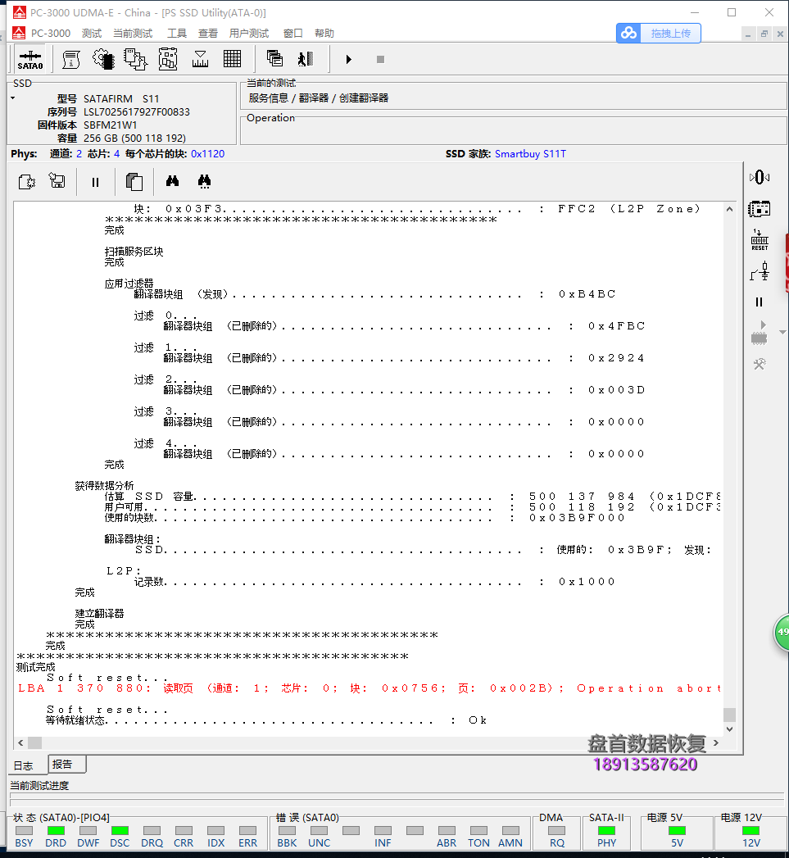This screenshot has width=789, height=858.
Task: Open the 用户测试 menu
Action: 249,33
